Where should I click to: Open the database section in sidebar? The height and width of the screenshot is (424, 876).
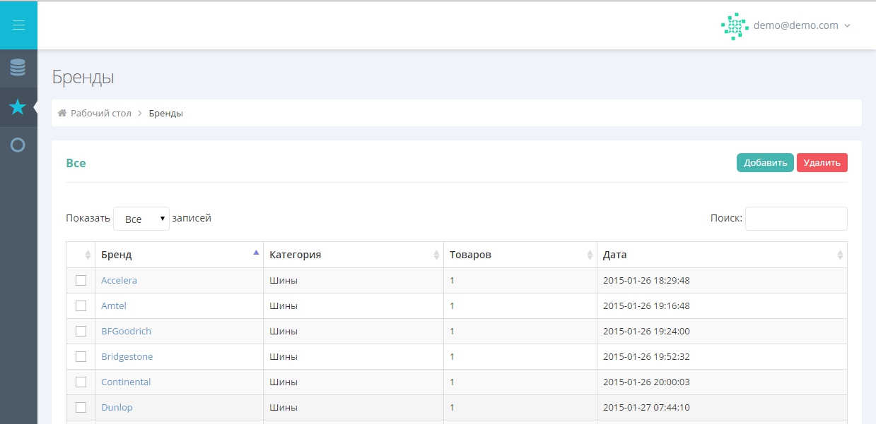coord(18,68)
